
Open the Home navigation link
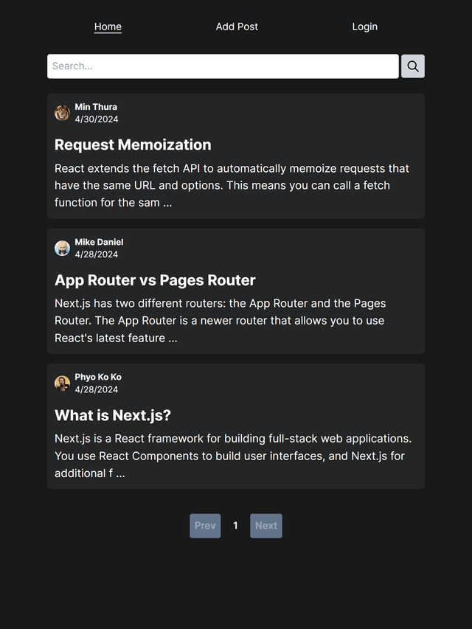[108, 27]
